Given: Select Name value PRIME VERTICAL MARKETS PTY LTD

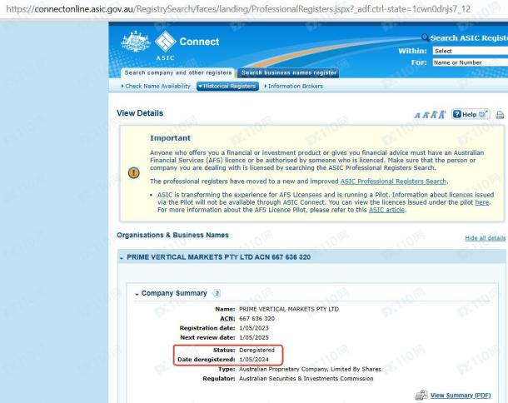Looking at the screenshot, I should 289,309.
